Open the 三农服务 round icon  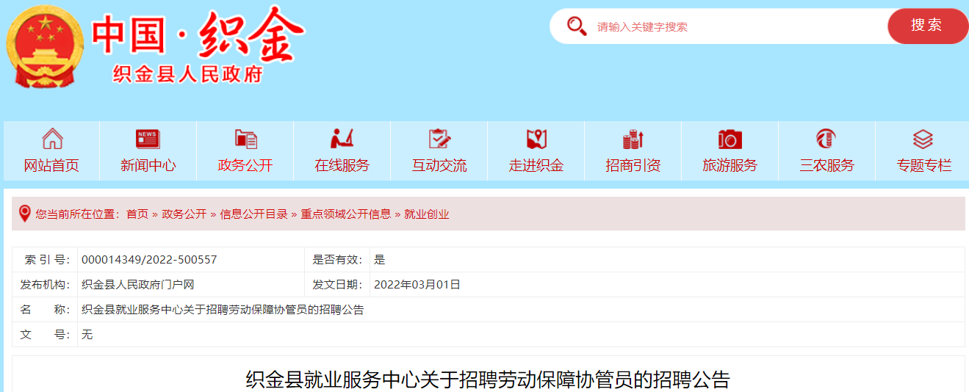(x=826, y=139)
